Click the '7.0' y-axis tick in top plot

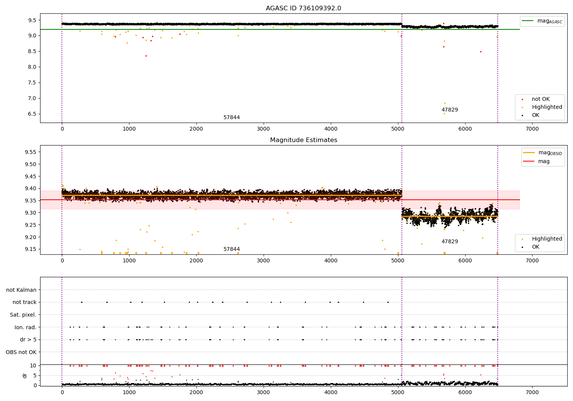32,99
